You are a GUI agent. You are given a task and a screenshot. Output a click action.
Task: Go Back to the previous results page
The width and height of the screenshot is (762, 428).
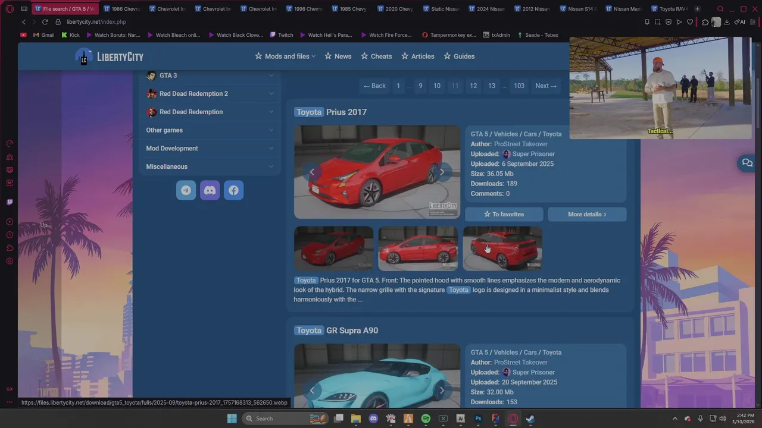coord(374,86)
